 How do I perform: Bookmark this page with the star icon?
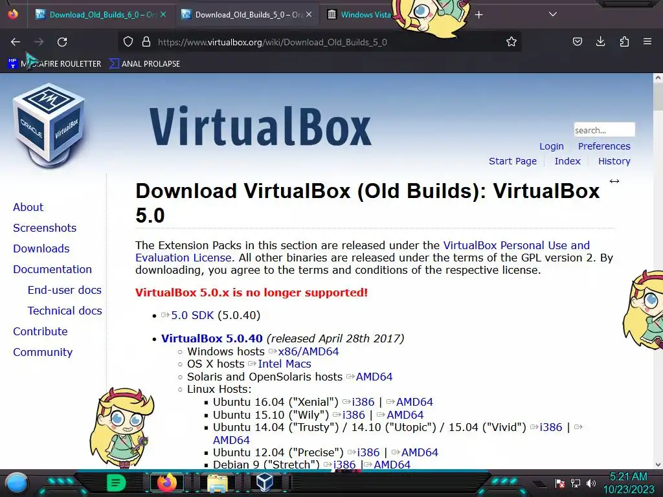coord(511,42)
